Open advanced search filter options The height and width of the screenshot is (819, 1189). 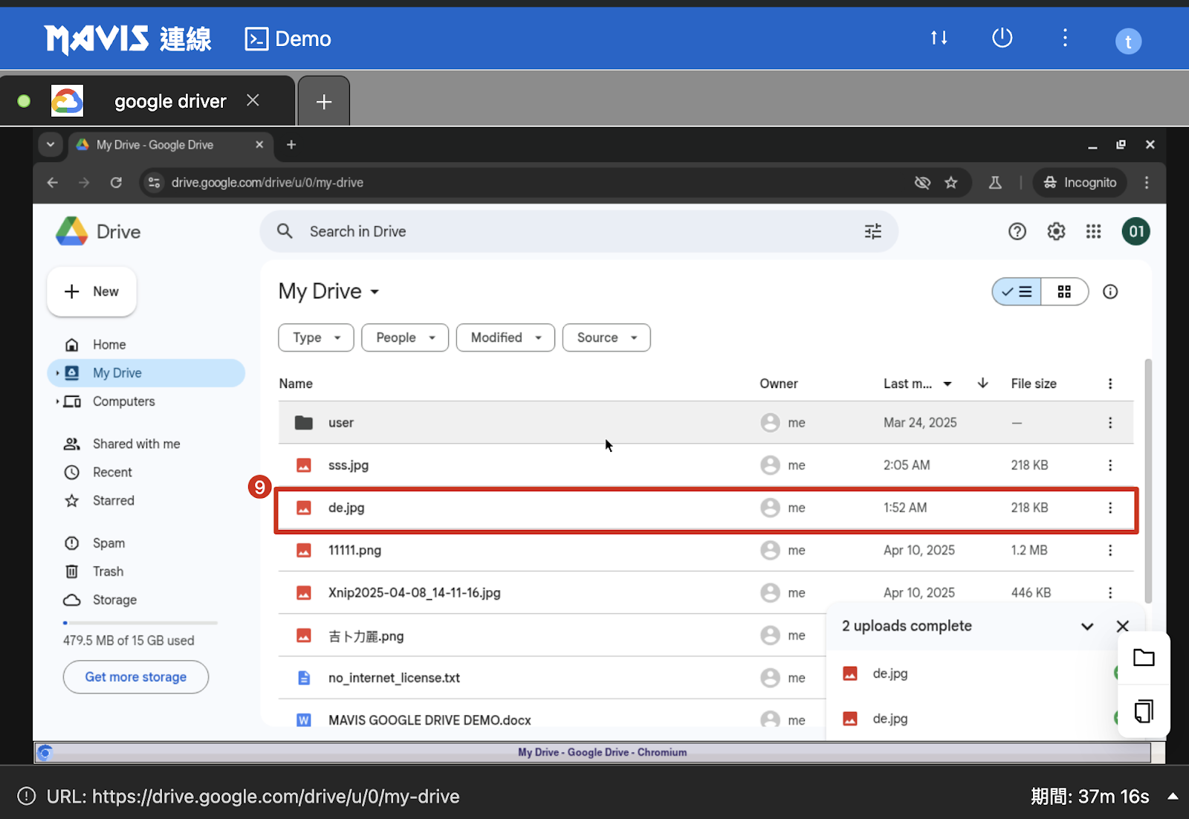pos(873,232)
